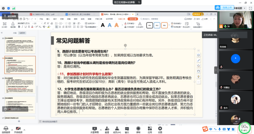The width and height of the screenshot is (254, 134).
Task: Select the orange-outlined Abc shape style
Action: coord(164,25)
